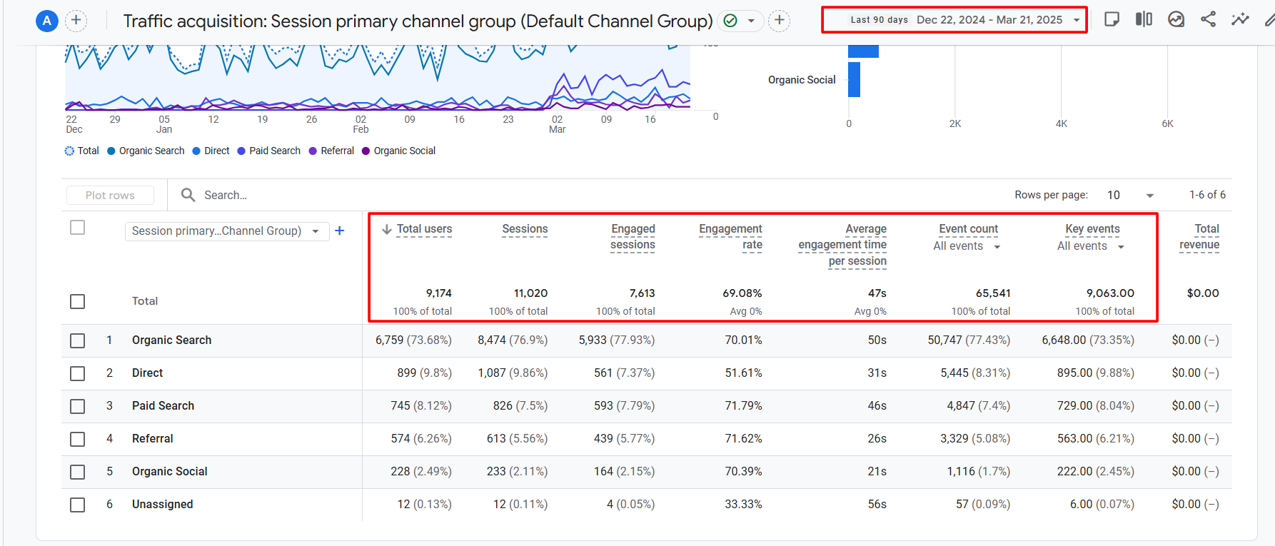Select the Paid Search row checkbox
Screen dimensions: 1275x546
(x=78, y=406)
